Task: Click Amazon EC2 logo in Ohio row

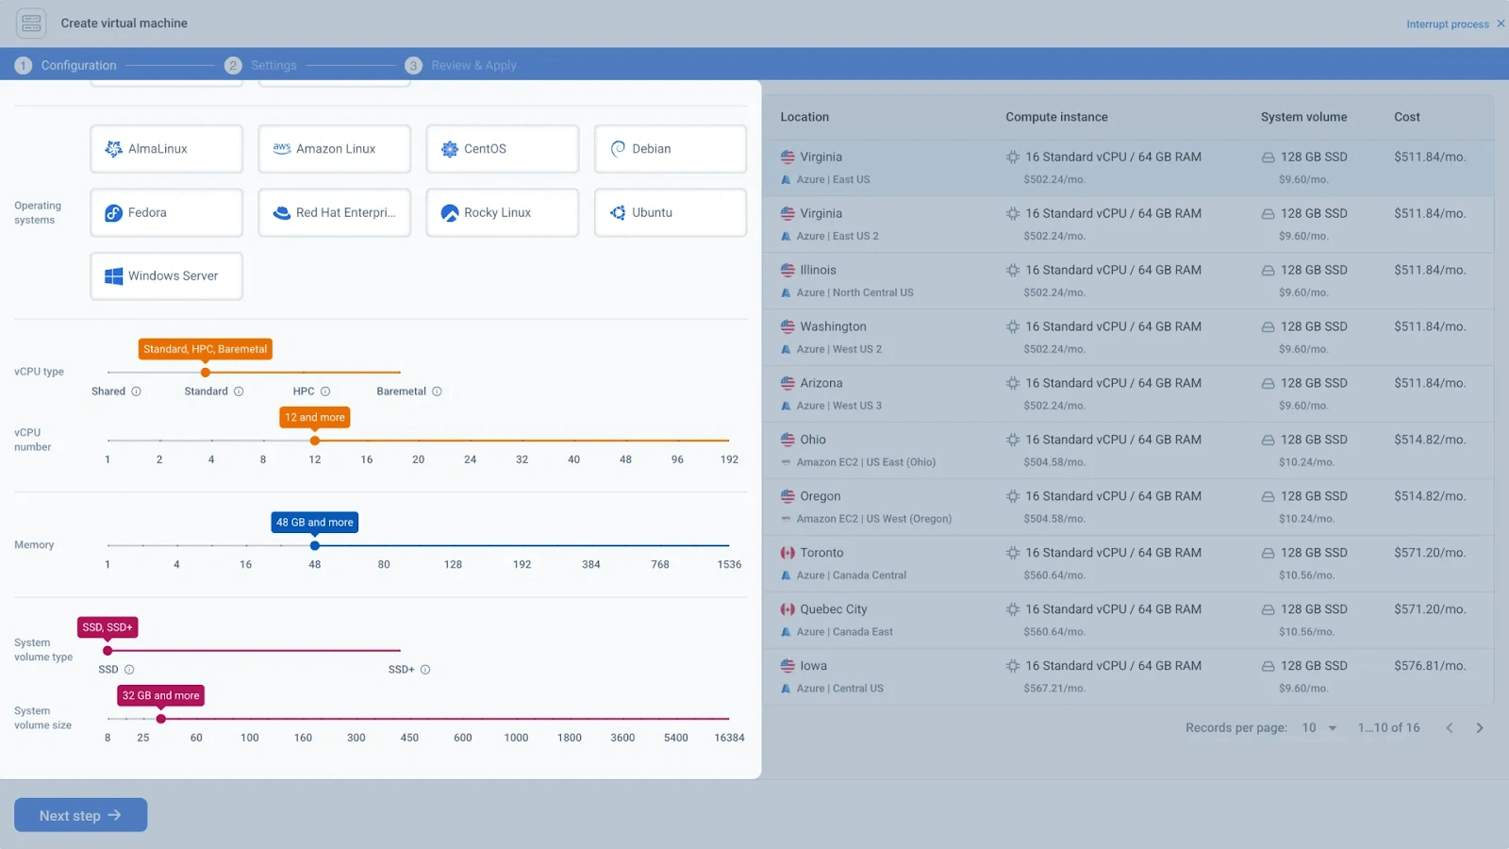Action: point(786,462)
